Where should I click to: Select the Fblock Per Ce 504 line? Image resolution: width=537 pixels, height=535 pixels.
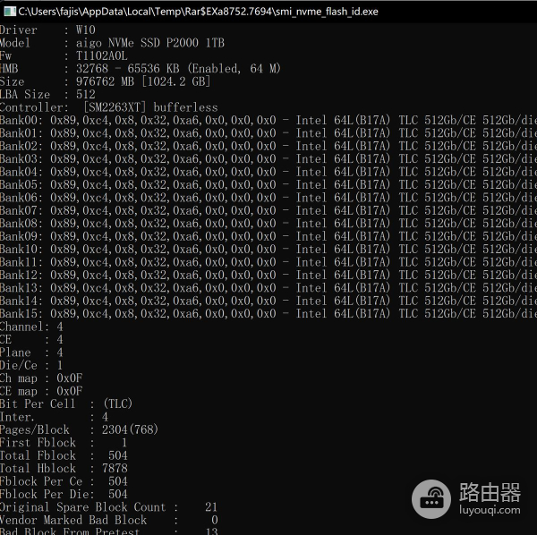coord(64,481)
